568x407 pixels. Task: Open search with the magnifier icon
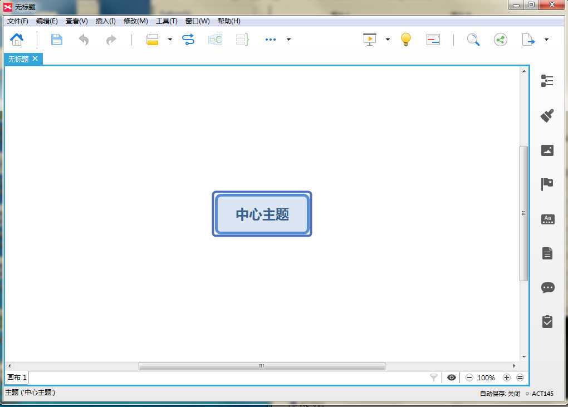tap(473, 39)
